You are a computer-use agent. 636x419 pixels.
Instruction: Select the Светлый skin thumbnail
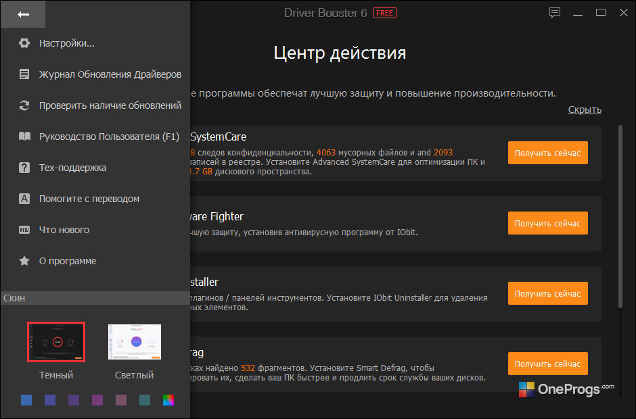[x=134, y=341]
